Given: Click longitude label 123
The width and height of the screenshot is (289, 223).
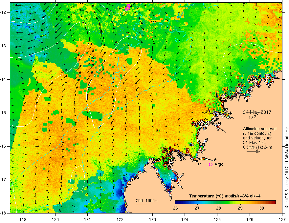Looking at the screenshot, I should (152, 219).
